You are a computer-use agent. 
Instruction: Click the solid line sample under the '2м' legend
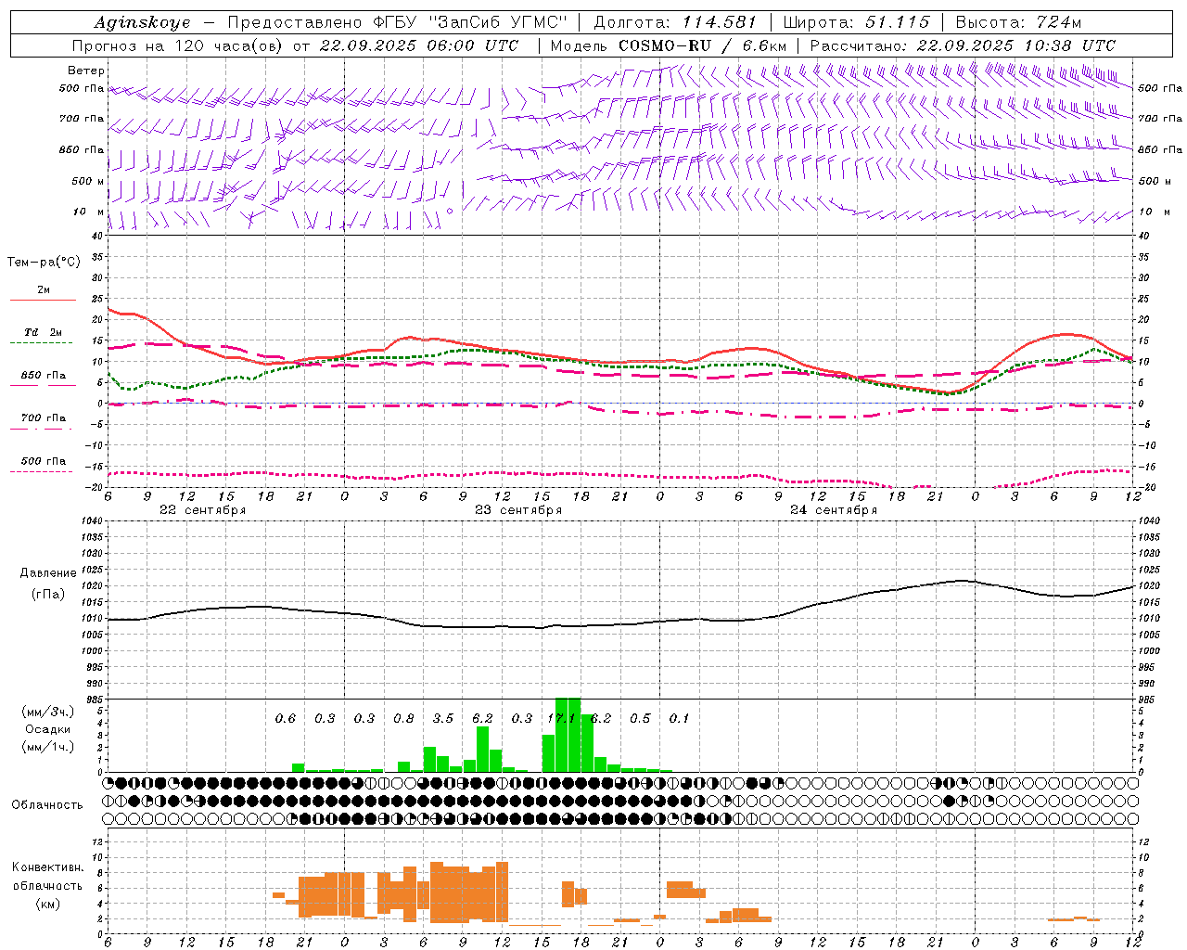(x=43, y=300)
